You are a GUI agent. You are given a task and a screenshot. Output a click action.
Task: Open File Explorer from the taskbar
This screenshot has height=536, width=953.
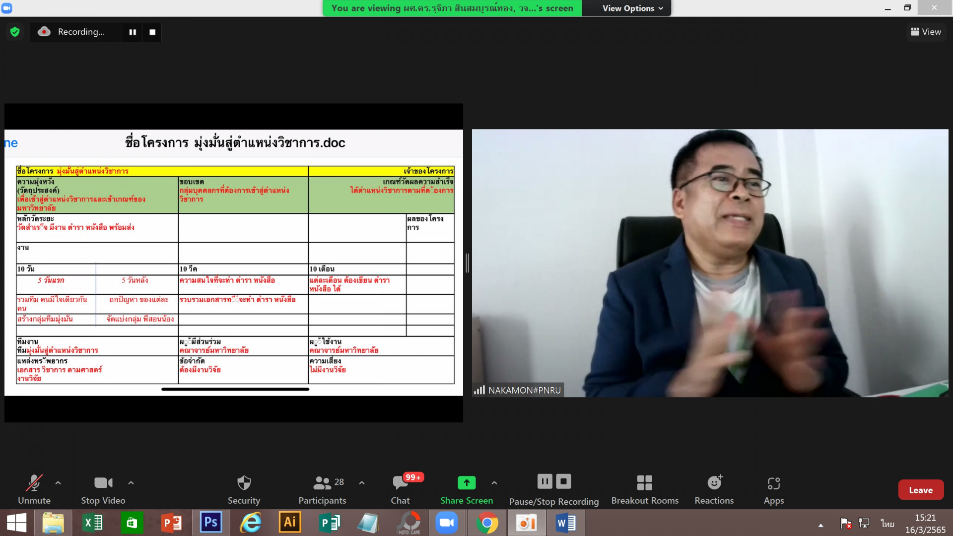click(53, 523)
